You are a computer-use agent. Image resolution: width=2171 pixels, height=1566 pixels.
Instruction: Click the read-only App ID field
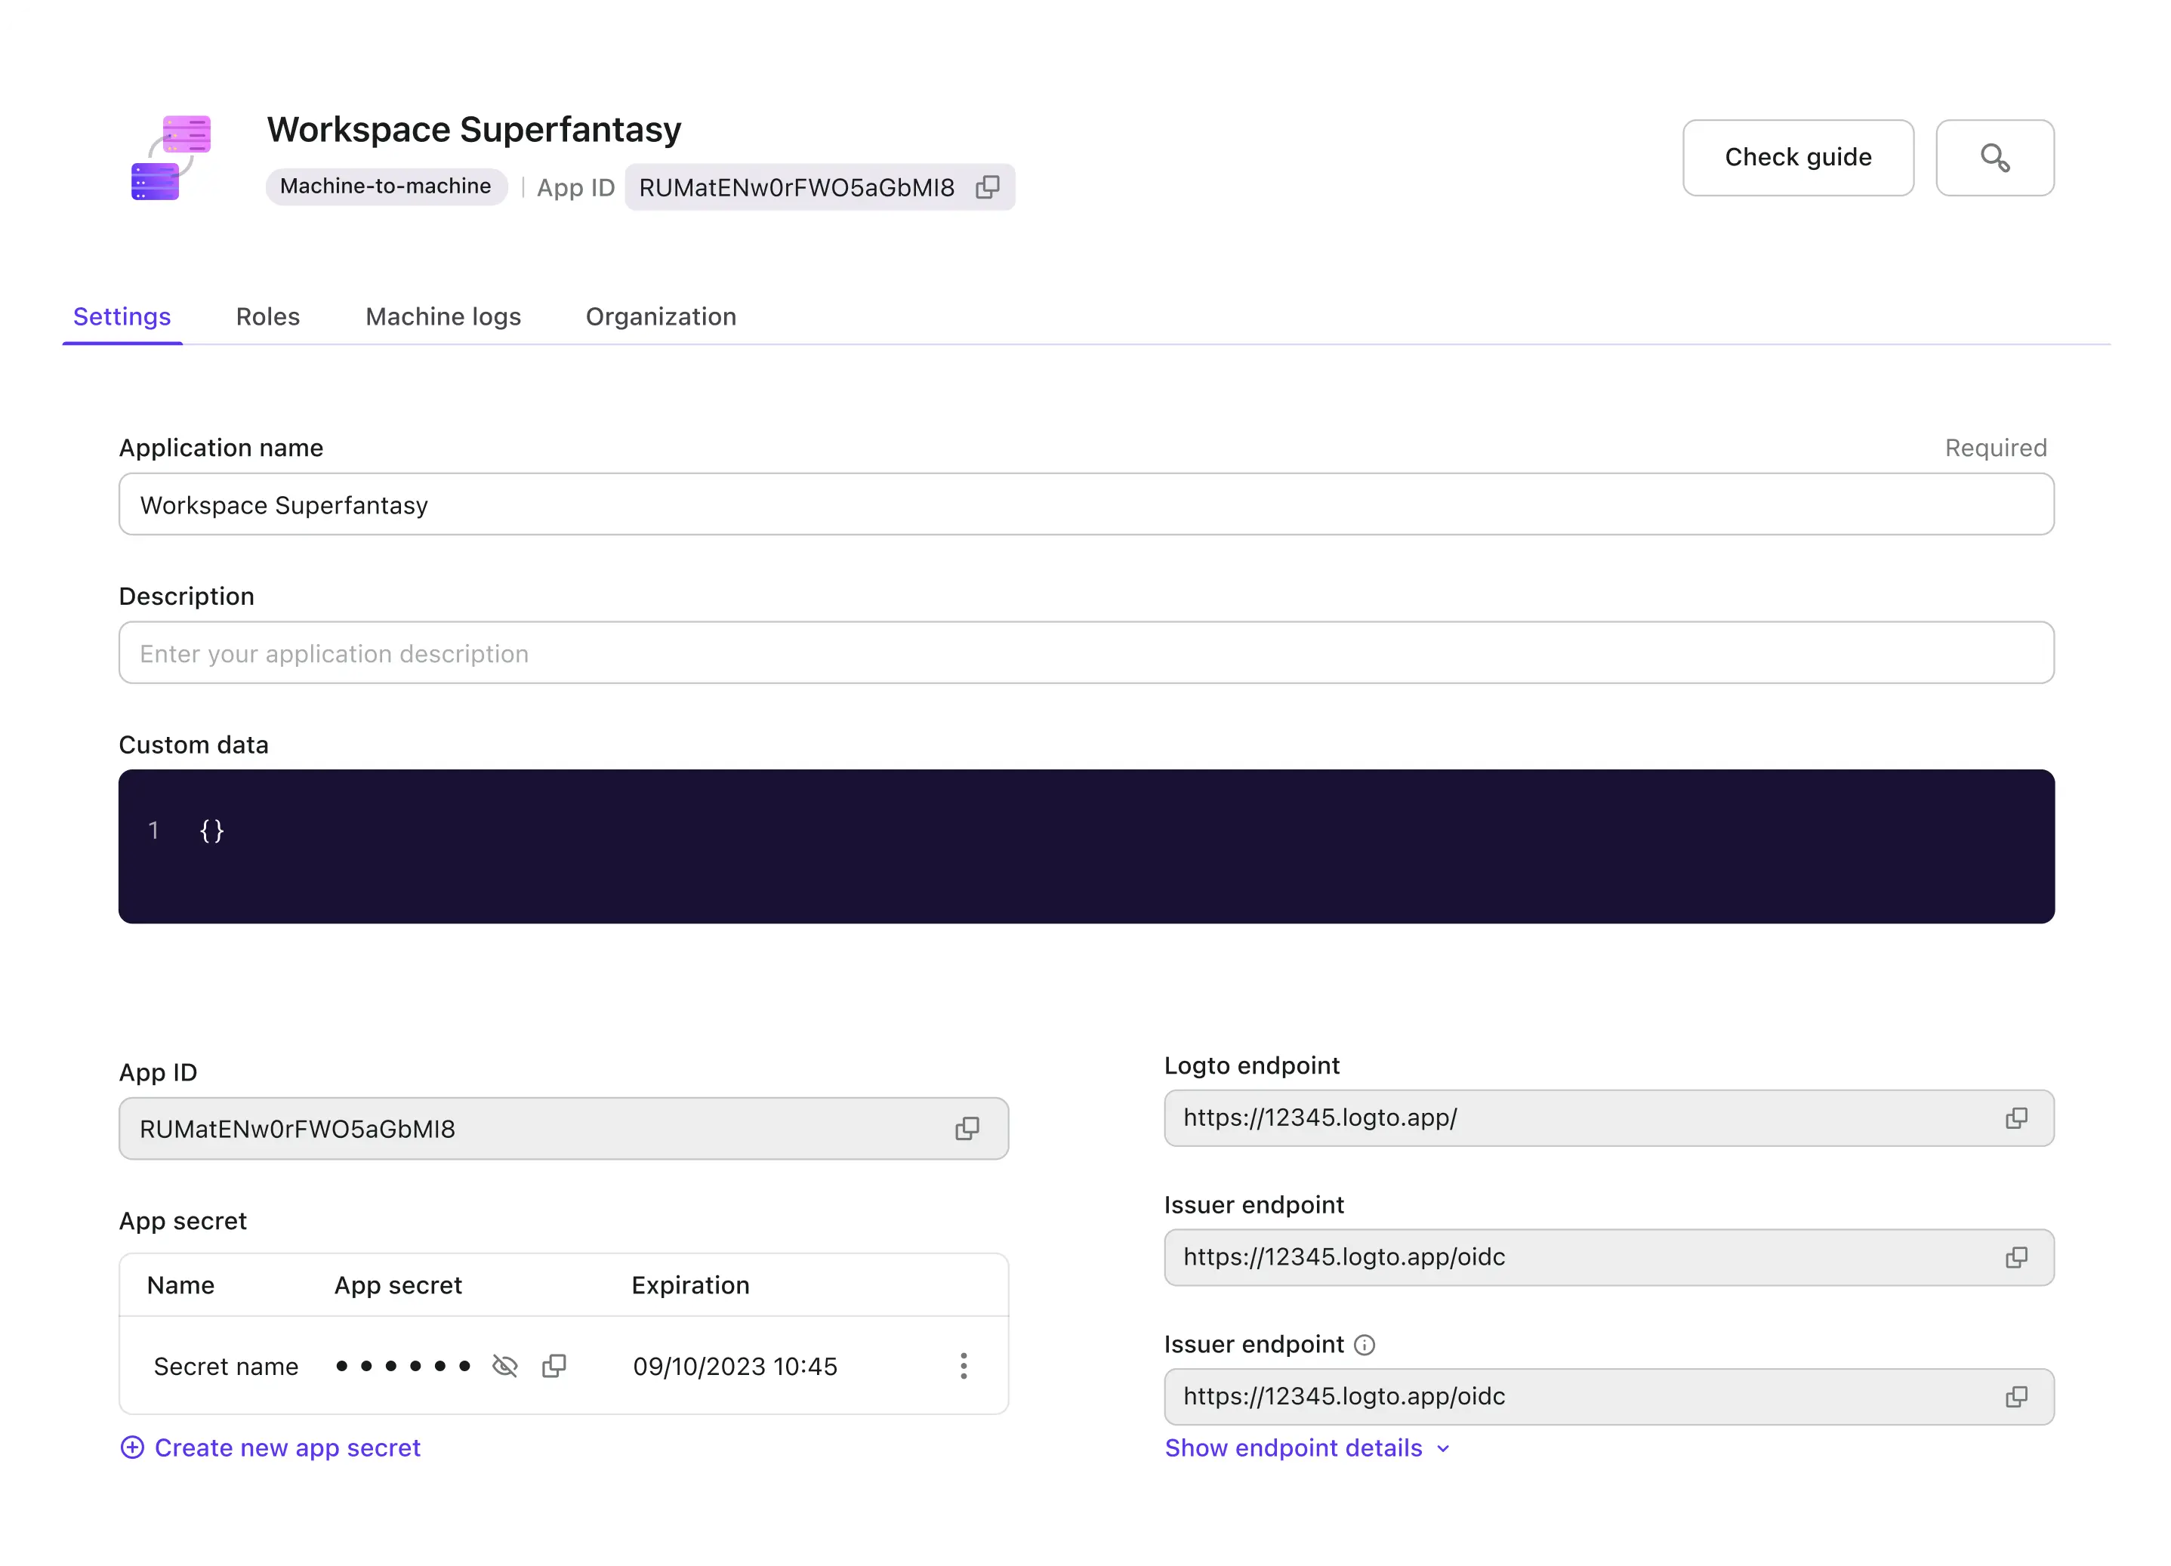pos(563,1129)
